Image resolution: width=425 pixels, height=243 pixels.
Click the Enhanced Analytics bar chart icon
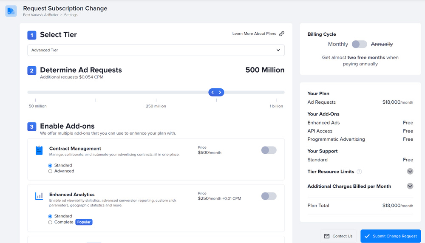click(x=39, y=196)
